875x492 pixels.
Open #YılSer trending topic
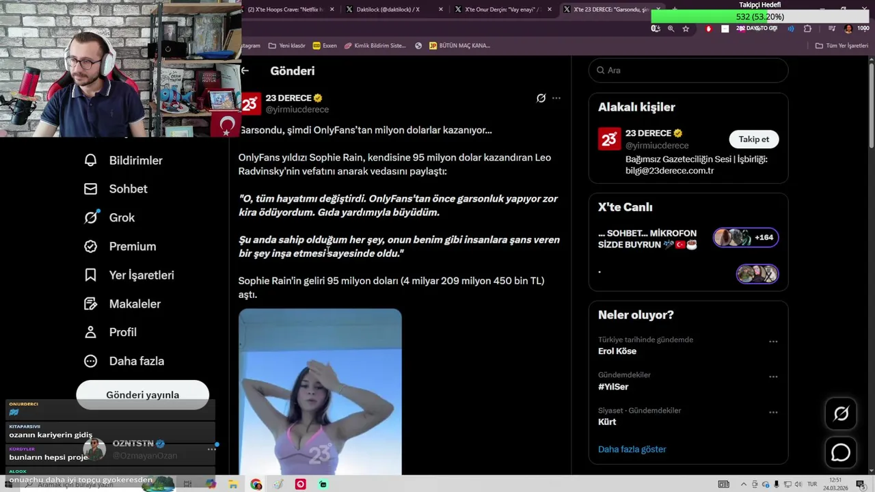pyautogui.click(x=613, y=387)
